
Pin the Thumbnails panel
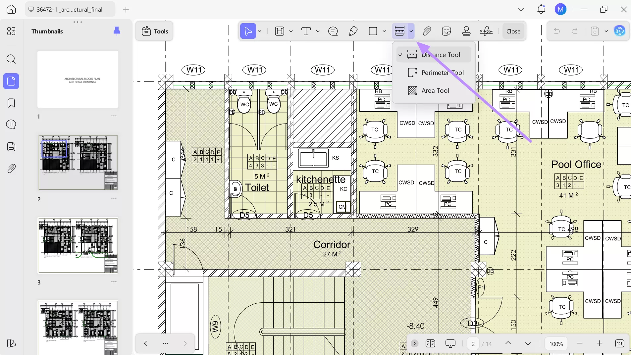click(117, 31)
